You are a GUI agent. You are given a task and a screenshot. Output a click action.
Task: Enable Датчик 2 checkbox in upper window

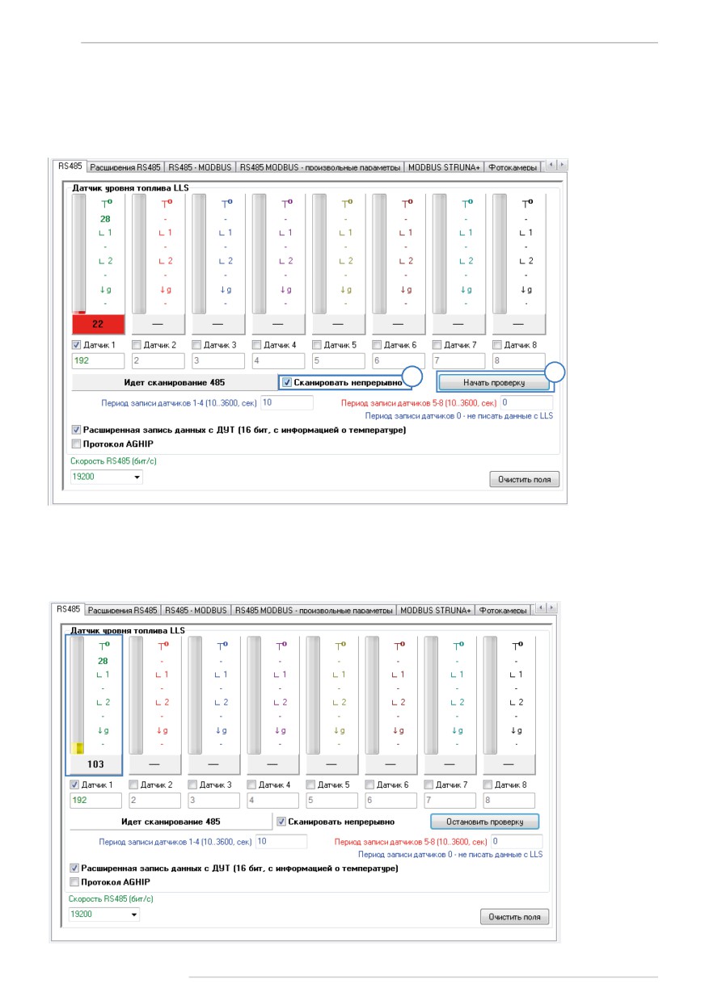(137, 345)
